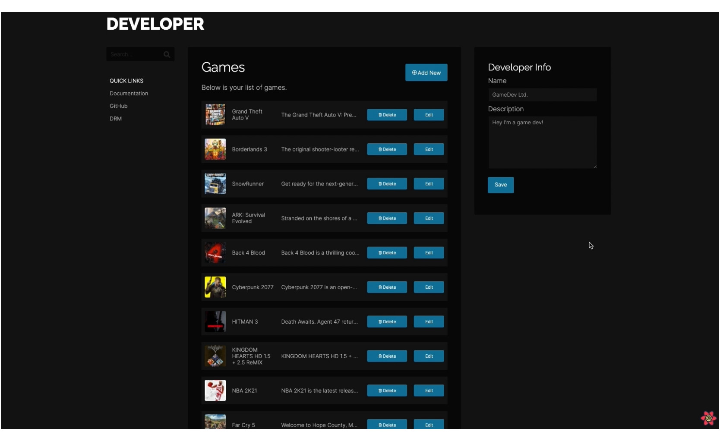Screen dimensions: 720x441
Task: Click 'Death Awaits. Agent 47 retur...' text
Action: click(319, 322)
